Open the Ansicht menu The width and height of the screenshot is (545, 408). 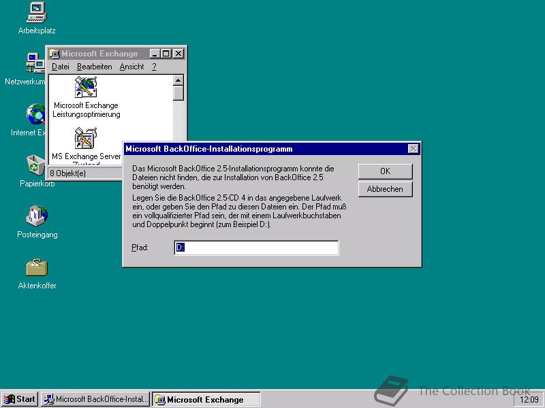point(131,67)
